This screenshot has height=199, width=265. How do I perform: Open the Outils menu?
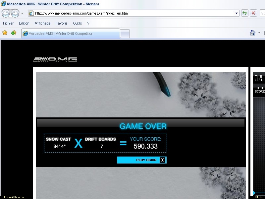click(x=78, y=23)
